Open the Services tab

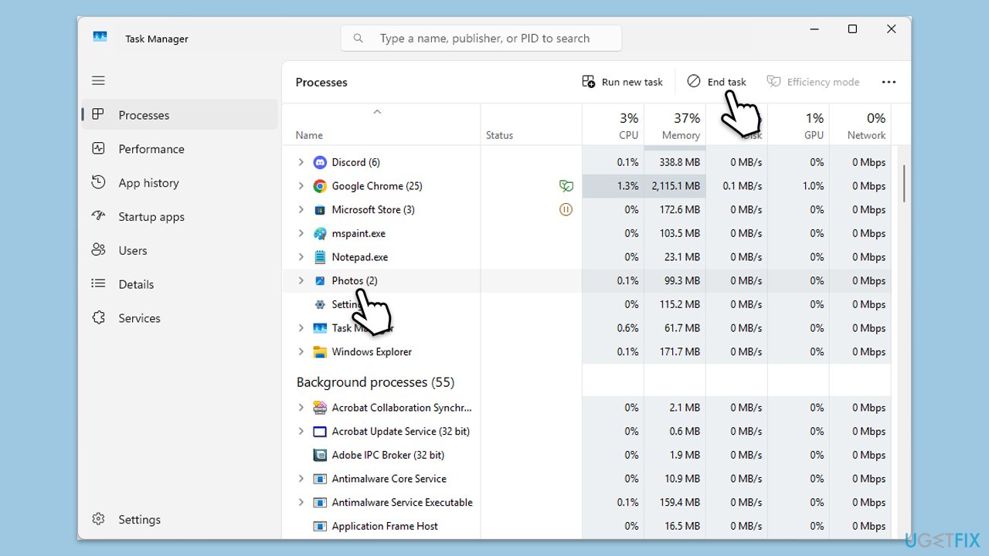point(179,318)
